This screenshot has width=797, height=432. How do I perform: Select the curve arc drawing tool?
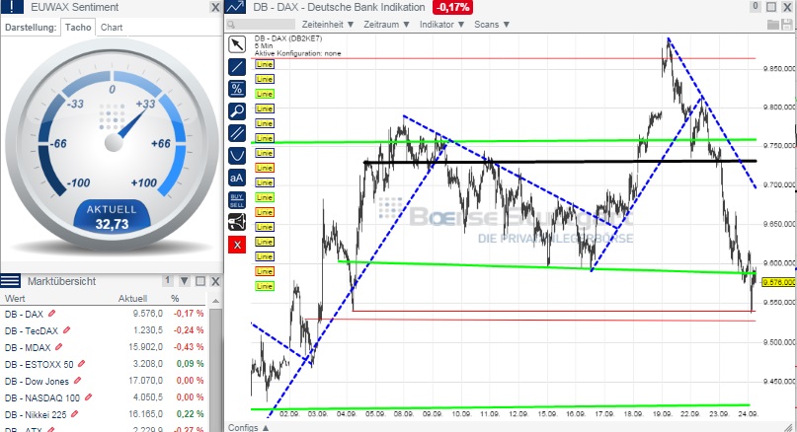pyautogui.click(x=237, y=155)
